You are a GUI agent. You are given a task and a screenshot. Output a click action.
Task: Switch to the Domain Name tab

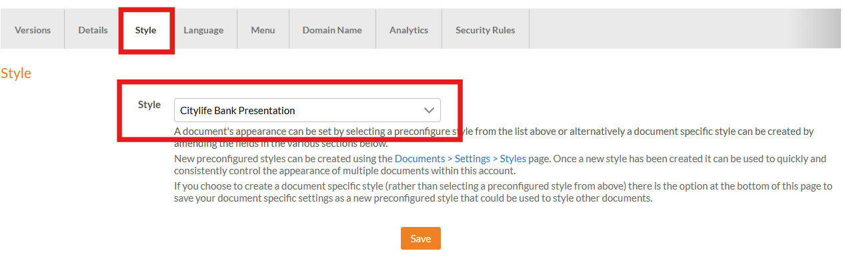tap(332, 30)
